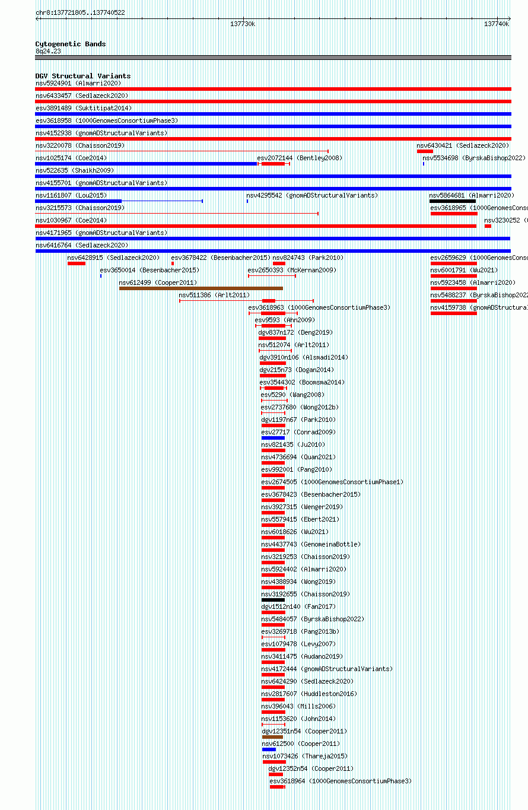Select esv3618963 (1000GenomesConsortiumPhase3) label
Viewport: 528px width, 810px height.
[x=319, y=307]
